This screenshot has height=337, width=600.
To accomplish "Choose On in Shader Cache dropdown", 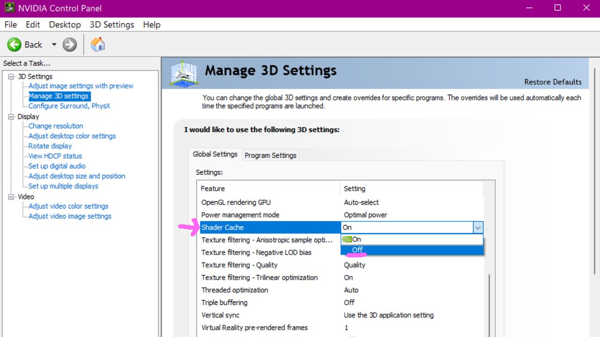I will click(412, 239).
